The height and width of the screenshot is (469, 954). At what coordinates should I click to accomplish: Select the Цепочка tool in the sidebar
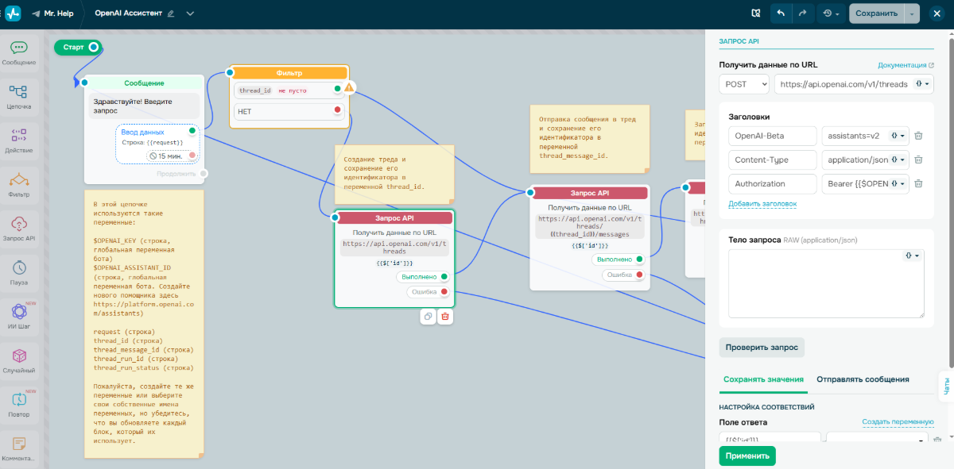coord(19,97)
